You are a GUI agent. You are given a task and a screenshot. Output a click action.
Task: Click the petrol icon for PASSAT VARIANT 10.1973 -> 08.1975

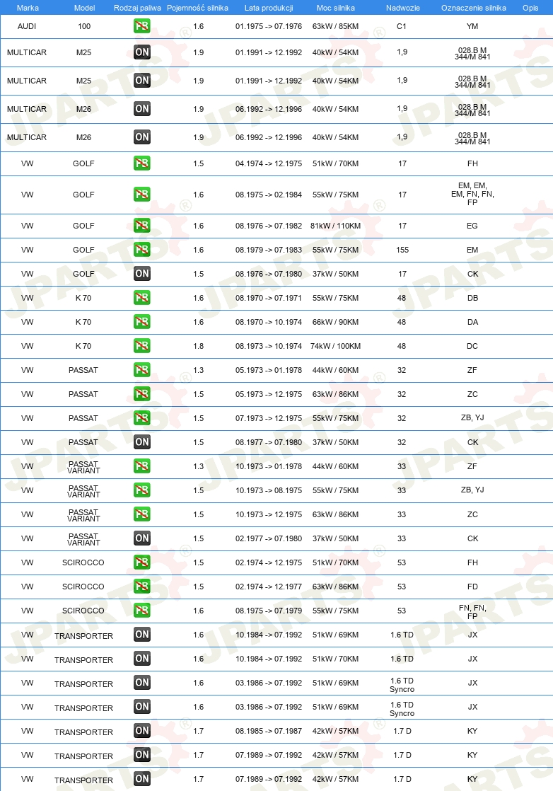[x=142, y=490]
